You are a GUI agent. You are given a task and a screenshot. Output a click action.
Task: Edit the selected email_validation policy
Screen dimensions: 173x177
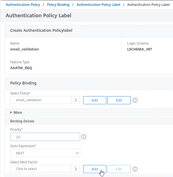click(x=119, y=100)
